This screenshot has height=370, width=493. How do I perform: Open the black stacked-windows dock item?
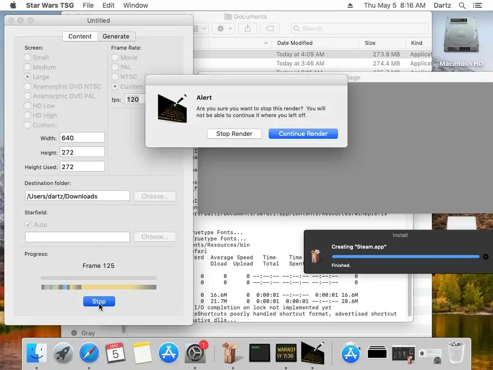377,352
